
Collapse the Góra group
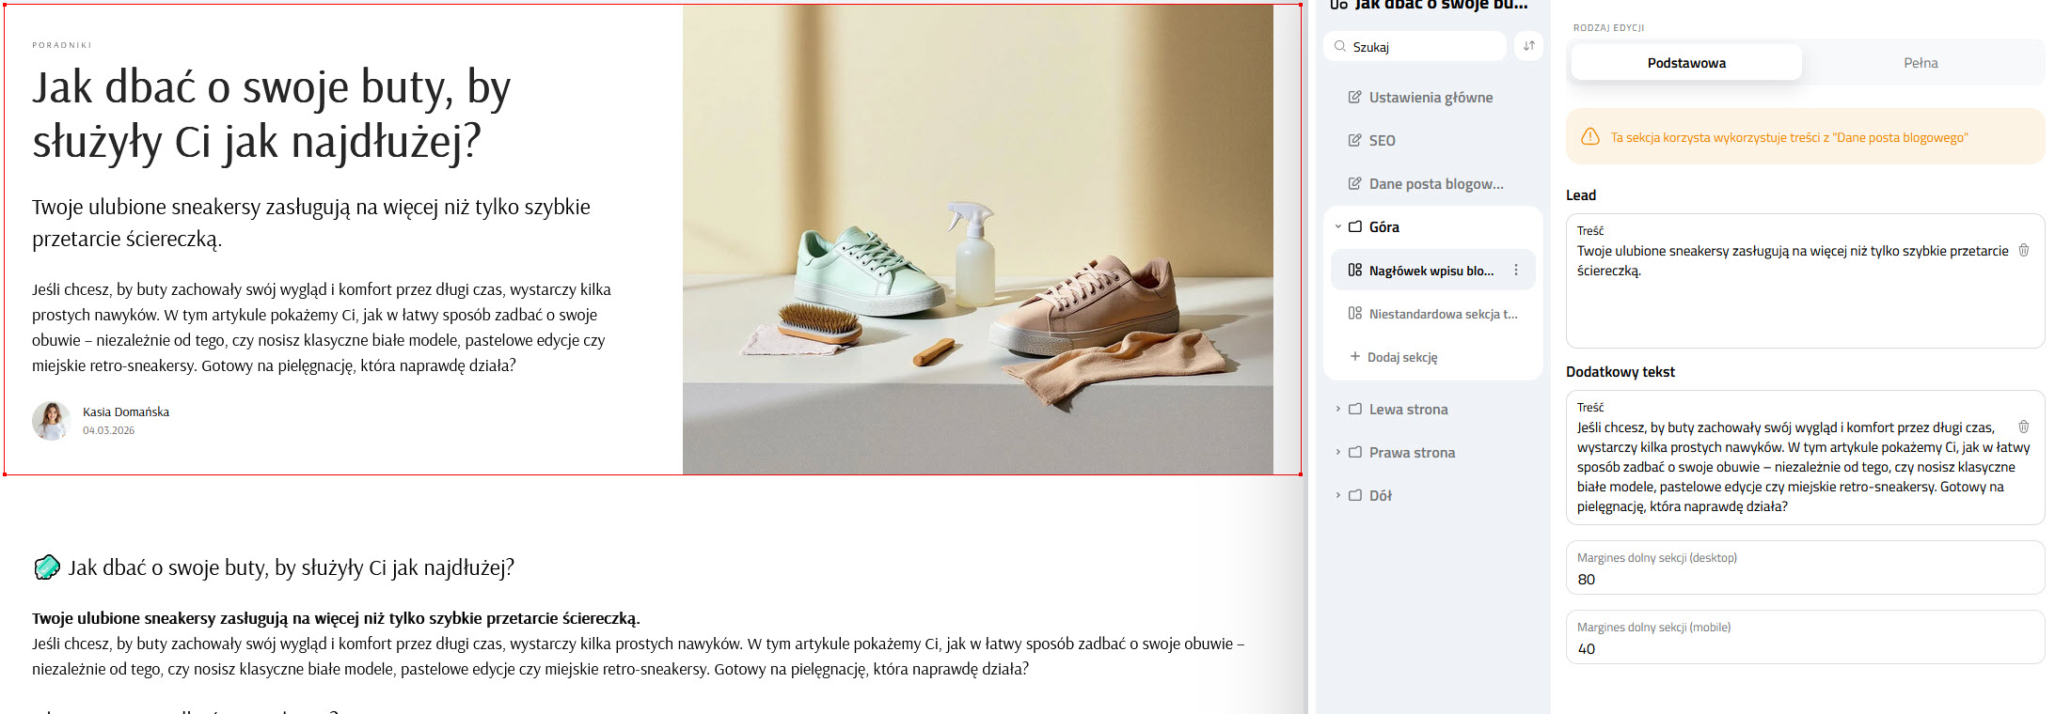pos(1337,227)
